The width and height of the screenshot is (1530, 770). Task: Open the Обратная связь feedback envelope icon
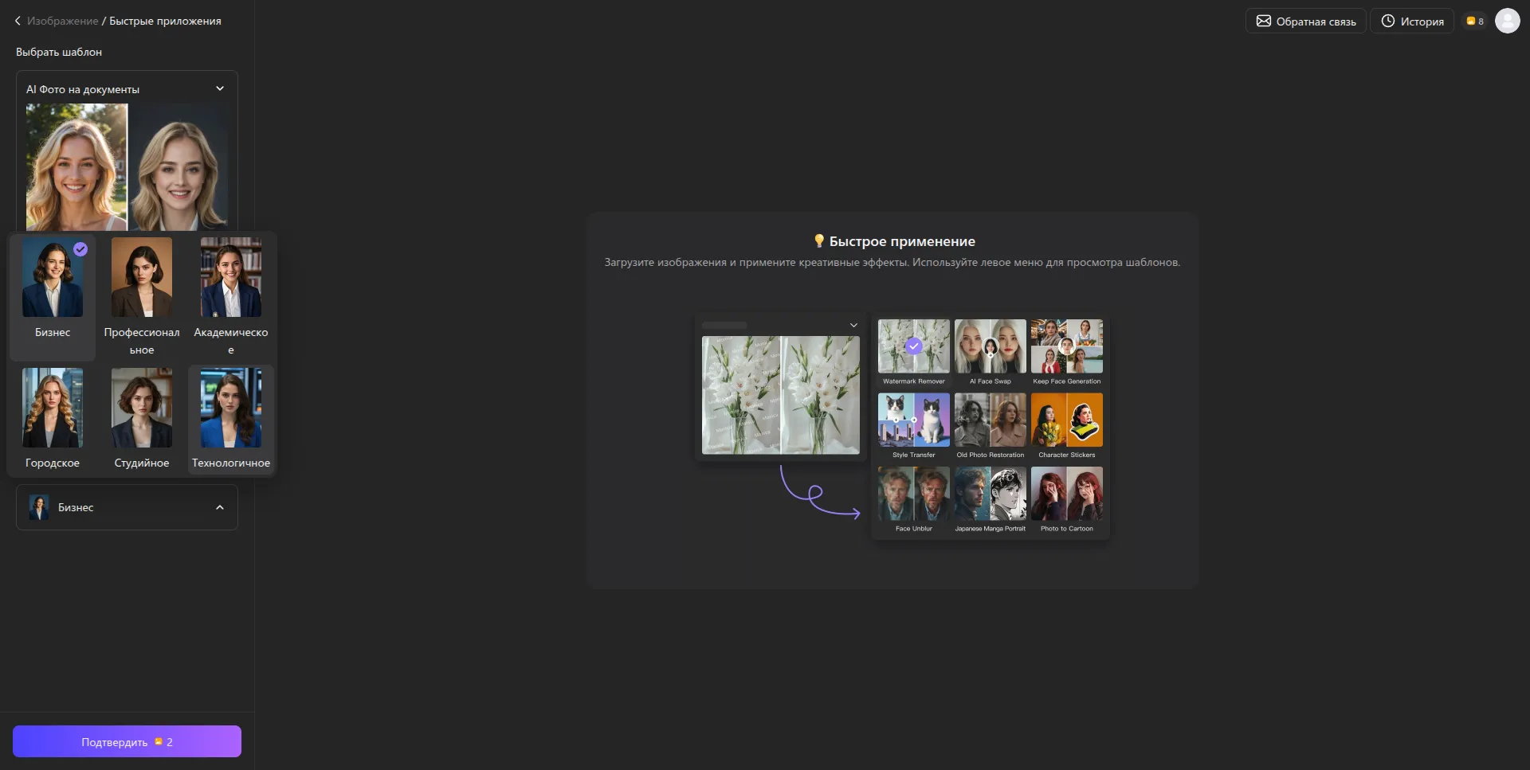click(1263, 21)
